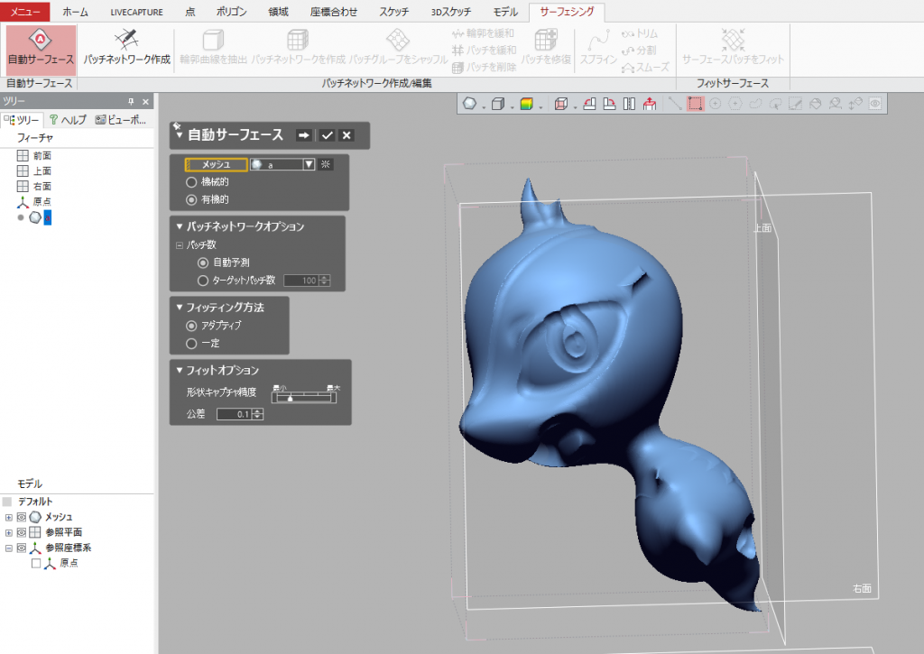Switch to the ポリゴン ribbon tab
924x654 pixels.
point(232,12)
